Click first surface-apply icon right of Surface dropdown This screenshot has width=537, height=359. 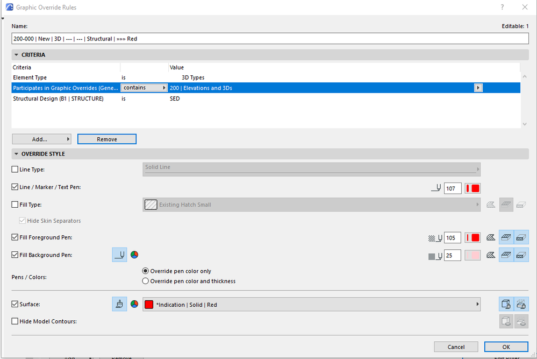coord(506,304)
